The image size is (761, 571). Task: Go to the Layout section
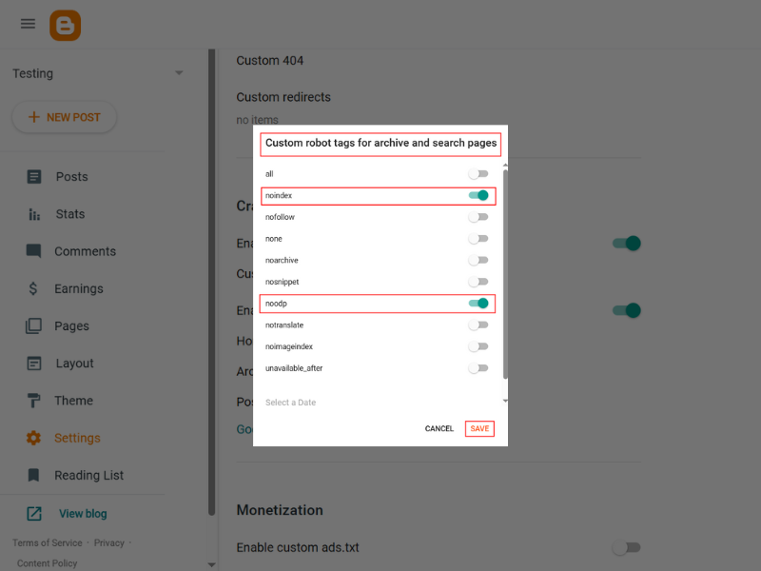(x=32, y=363)
